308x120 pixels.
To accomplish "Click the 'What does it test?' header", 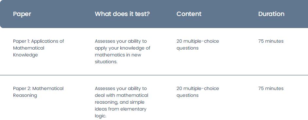I will coord(122,14).
